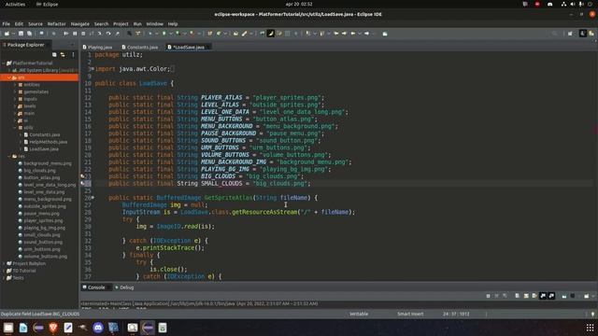The width and height of the screenshot is (598, 336).
Task: Open Package Explorer view menu (three dots)
Action: (73, 55)
